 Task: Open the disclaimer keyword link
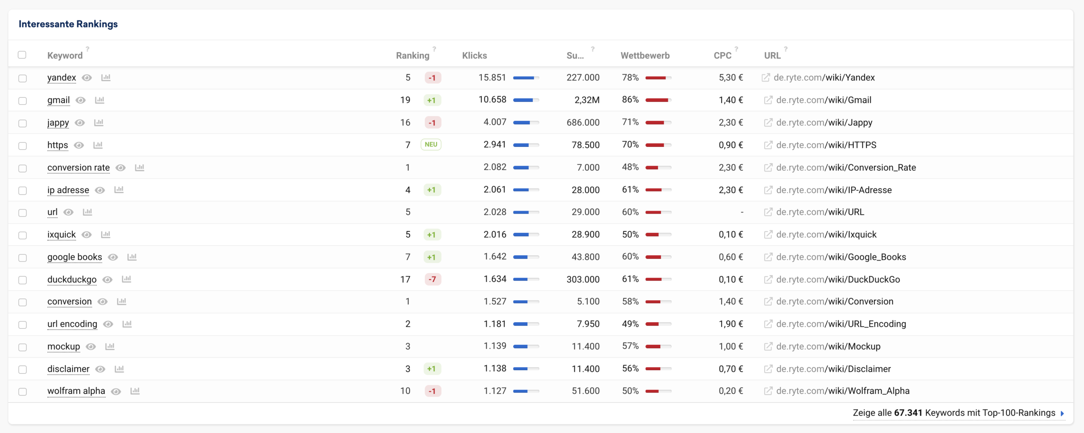coord(68,369)
